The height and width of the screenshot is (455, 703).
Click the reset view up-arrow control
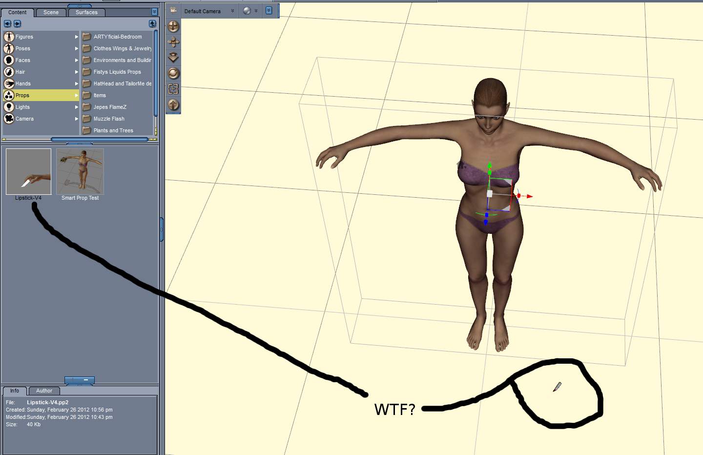pos(173,104)
